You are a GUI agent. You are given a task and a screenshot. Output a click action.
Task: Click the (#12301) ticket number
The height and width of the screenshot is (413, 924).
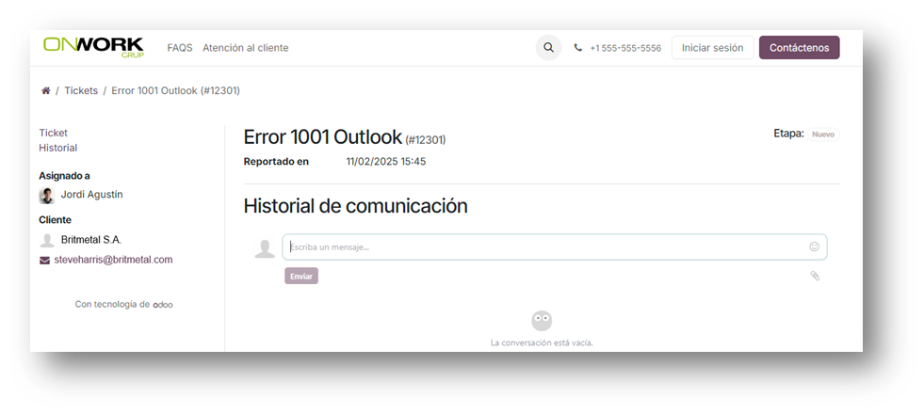click(x=426, y=139)
